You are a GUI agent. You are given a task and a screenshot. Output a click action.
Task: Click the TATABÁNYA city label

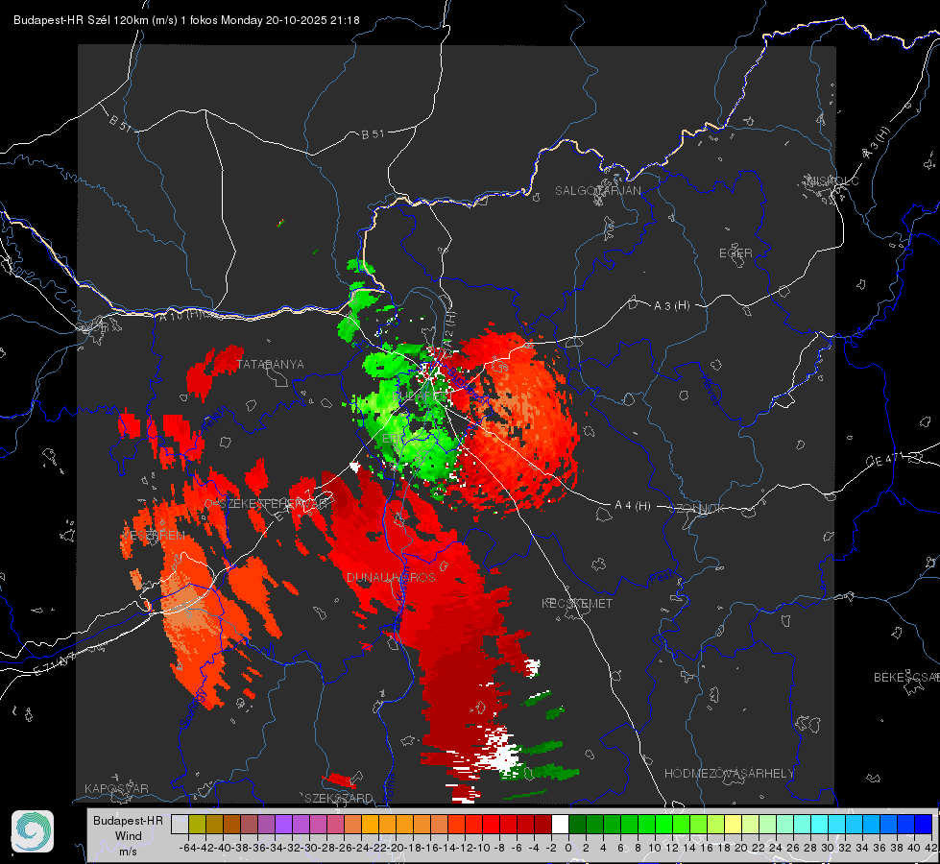[271, 364]
